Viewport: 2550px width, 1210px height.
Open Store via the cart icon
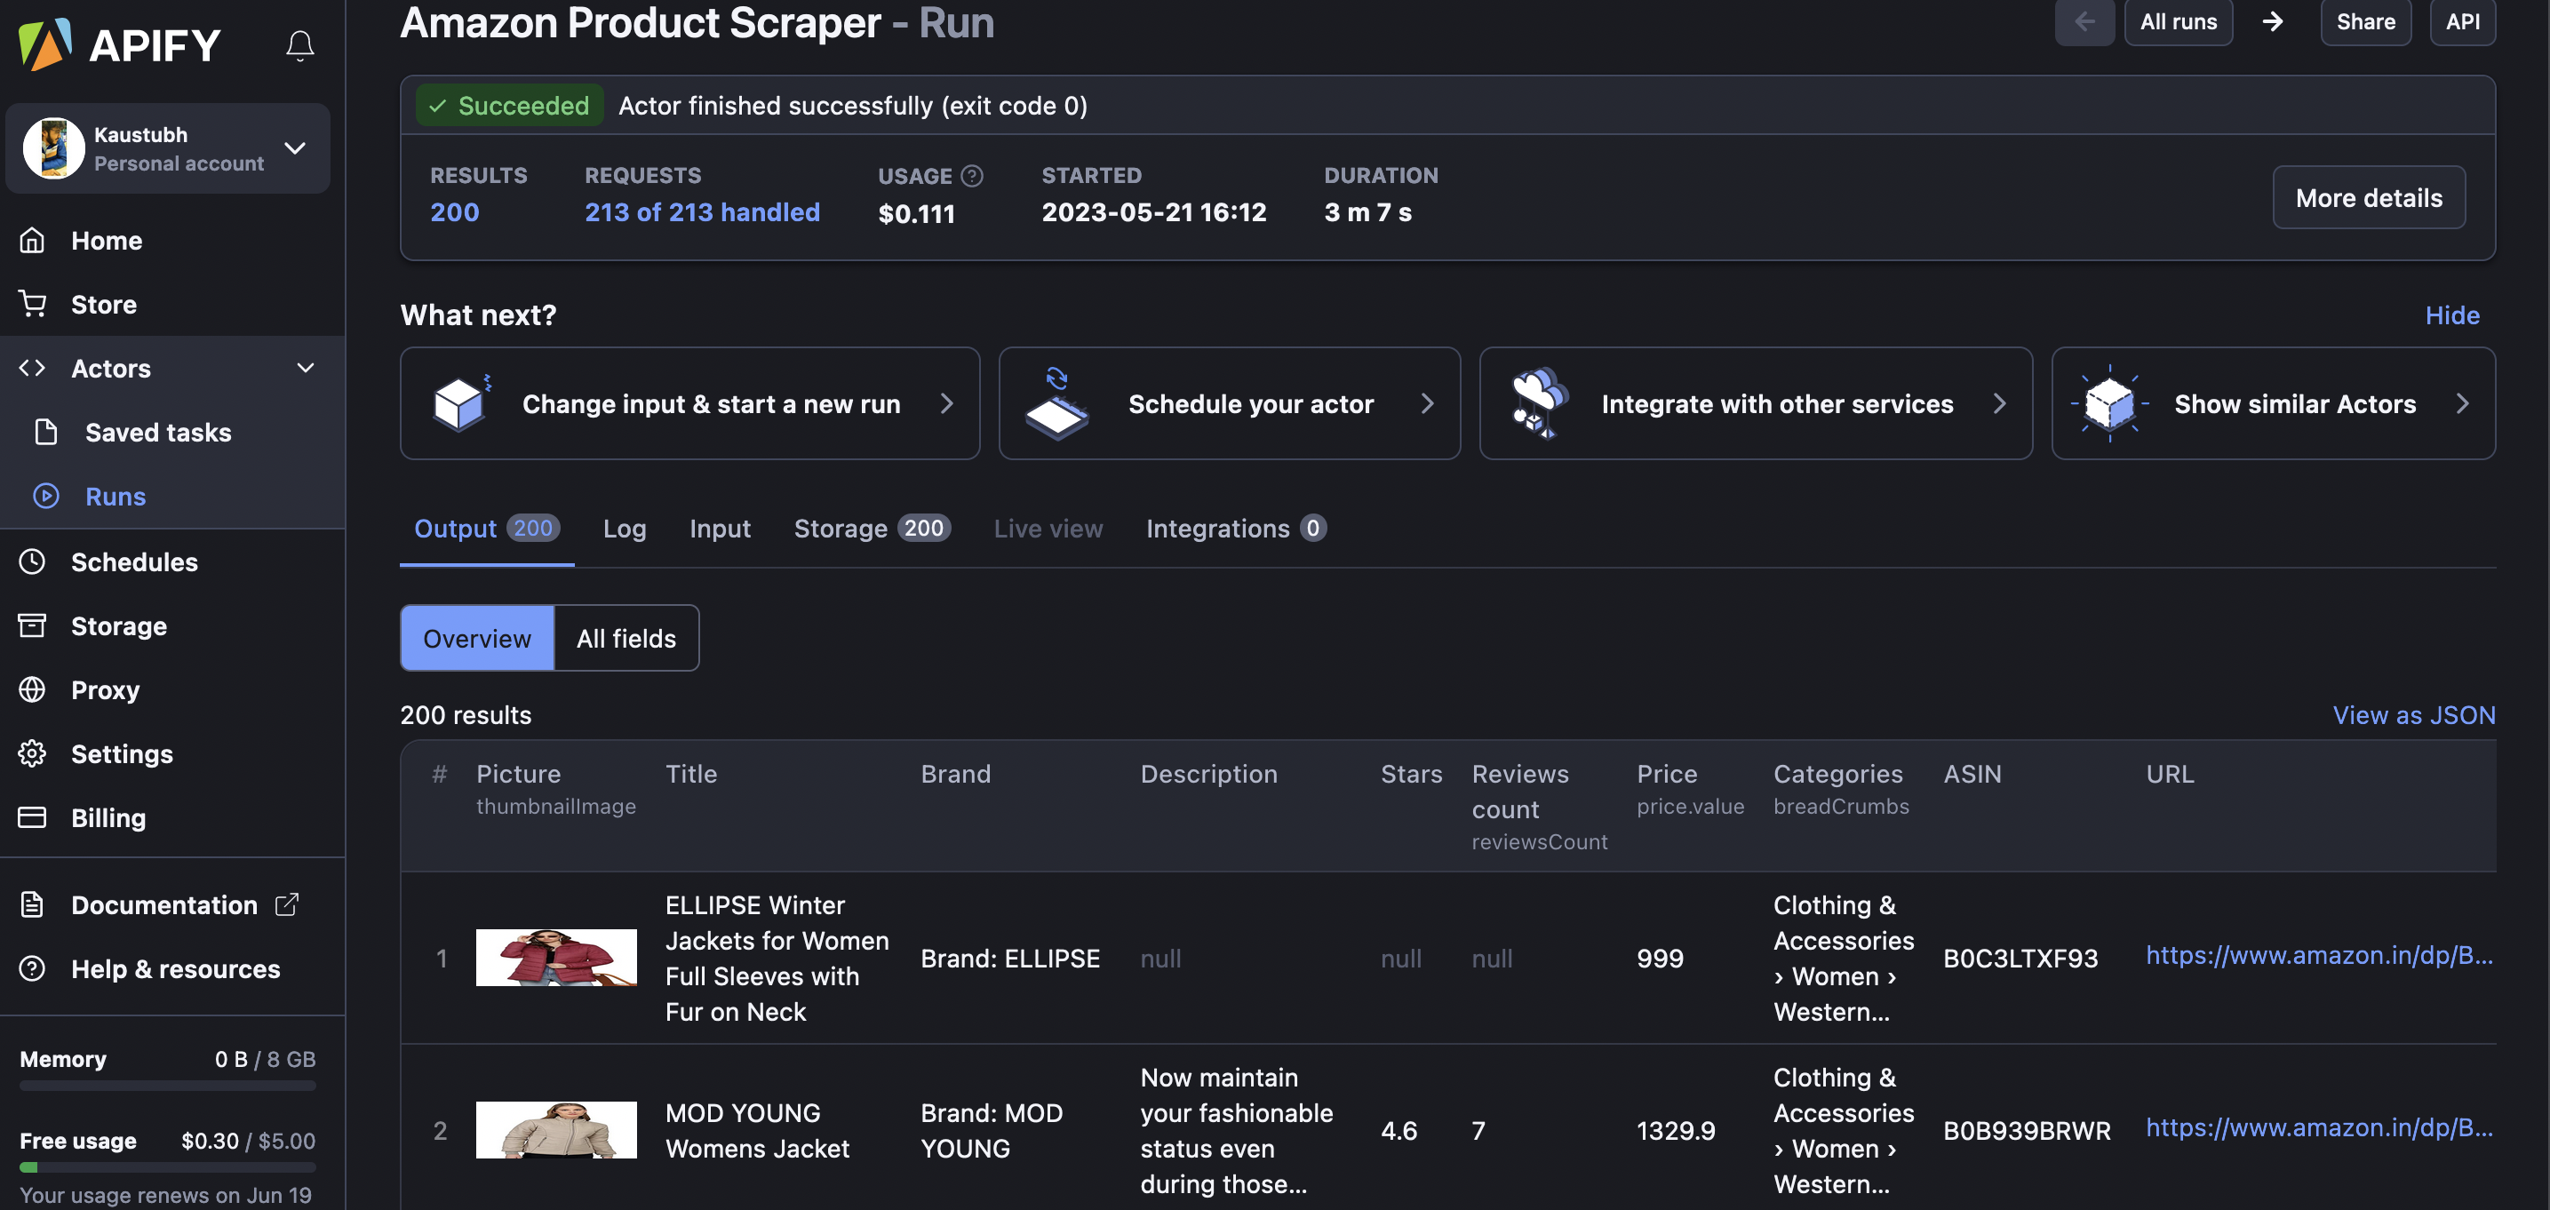pos(33,304)
